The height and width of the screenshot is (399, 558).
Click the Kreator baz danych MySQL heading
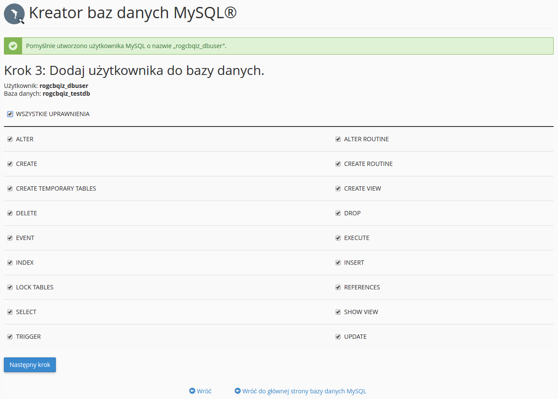[x=133, y=13]
